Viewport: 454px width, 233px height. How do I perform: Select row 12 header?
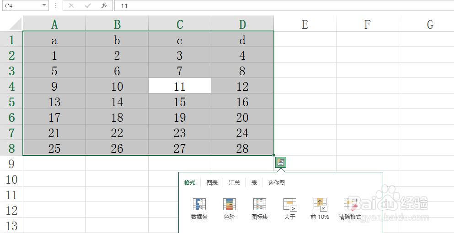(11, 210)
